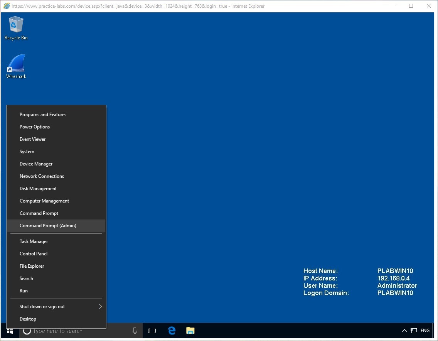Open Disk Management from the menu
The width and height of the screenshot is (438, 341).
38,189
